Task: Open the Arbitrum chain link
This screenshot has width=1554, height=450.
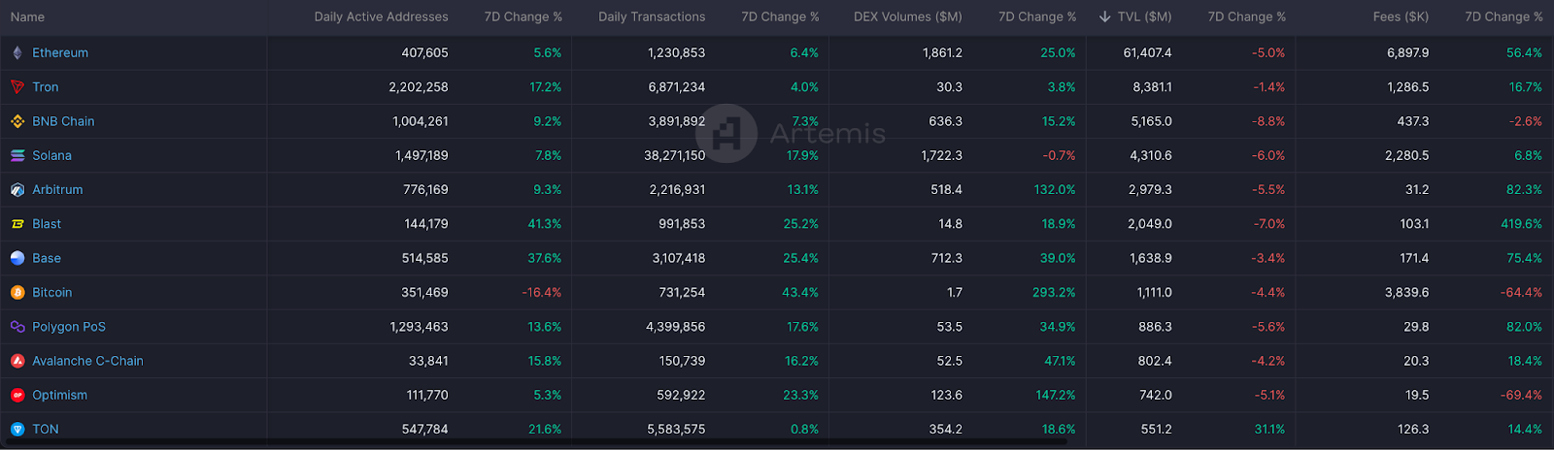Action: (x=57, y=190)
